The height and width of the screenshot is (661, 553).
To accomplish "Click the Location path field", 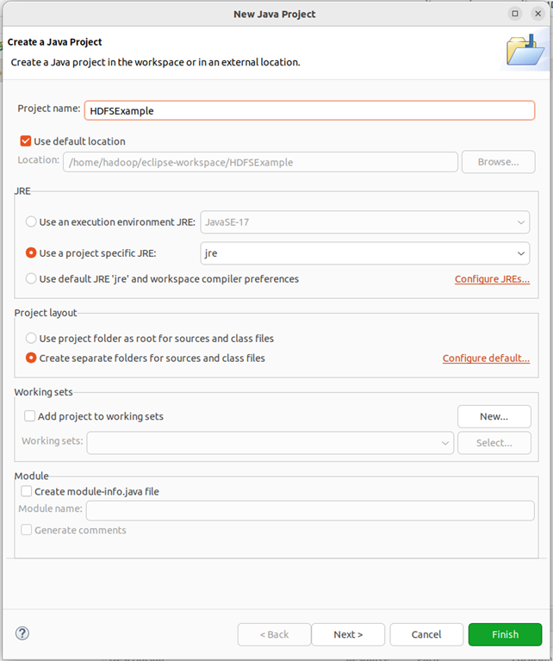I will pos(260,162).
